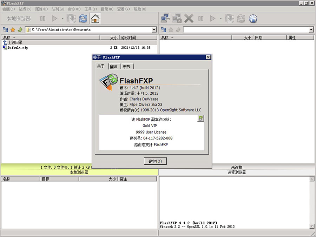This screenshot has height=237, width=316.
Task: Open dropdown arrow next to local play button
Action: [63, 19]
